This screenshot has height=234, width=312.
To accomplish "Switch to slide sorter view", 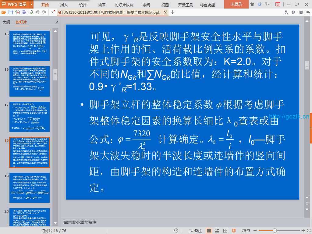I will [x=216, y=231].
